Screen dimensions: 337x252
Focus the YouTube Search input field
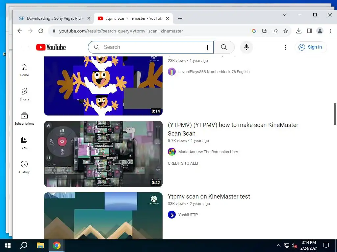click(x=151, y=47)
